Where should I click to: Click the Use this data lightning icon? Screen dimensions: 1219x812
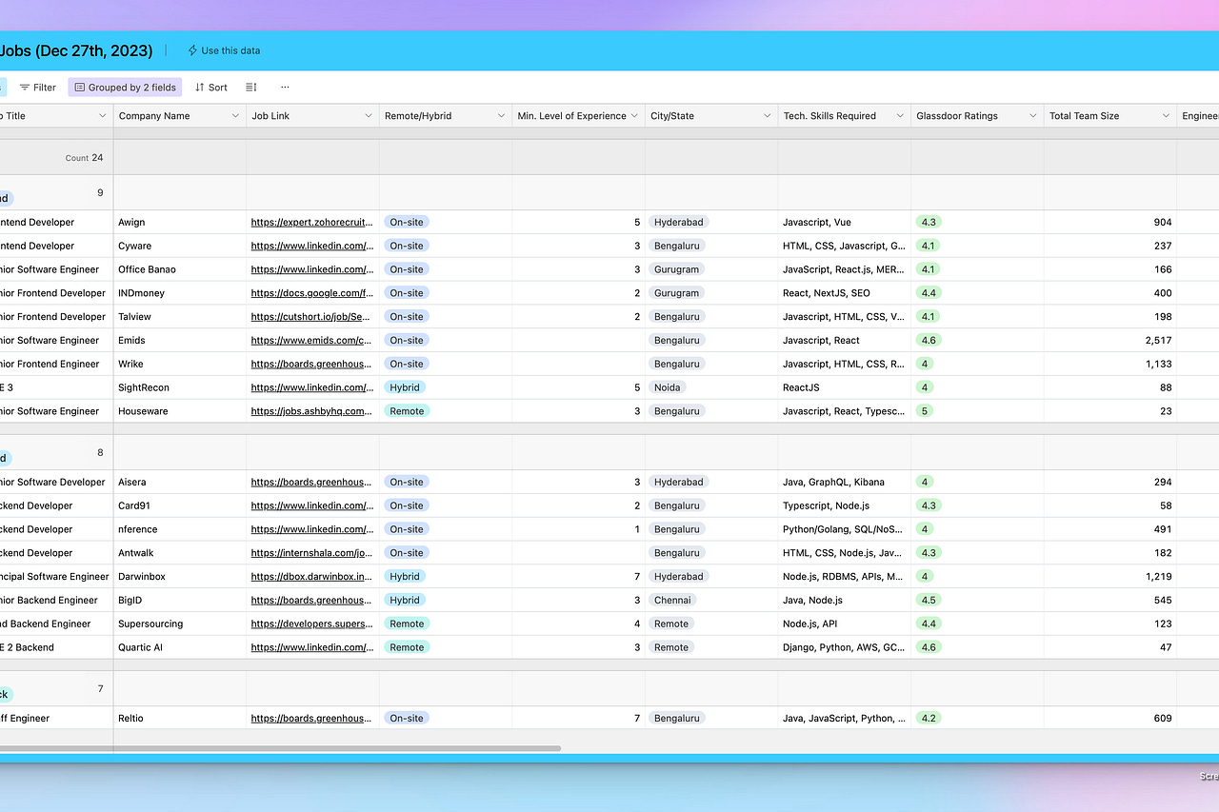[x=192, y=50]
